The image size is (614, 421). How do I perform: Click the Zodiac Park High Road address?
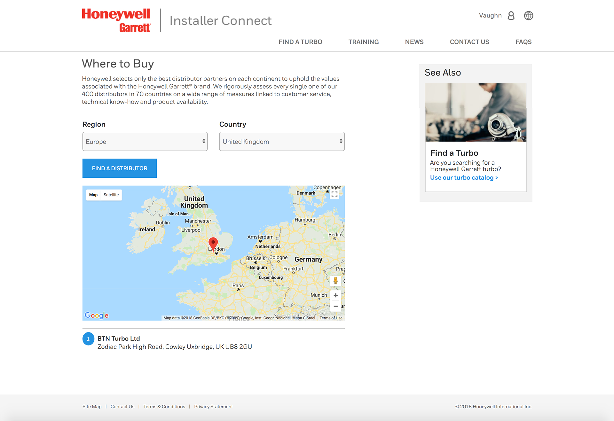coord(175,347)
